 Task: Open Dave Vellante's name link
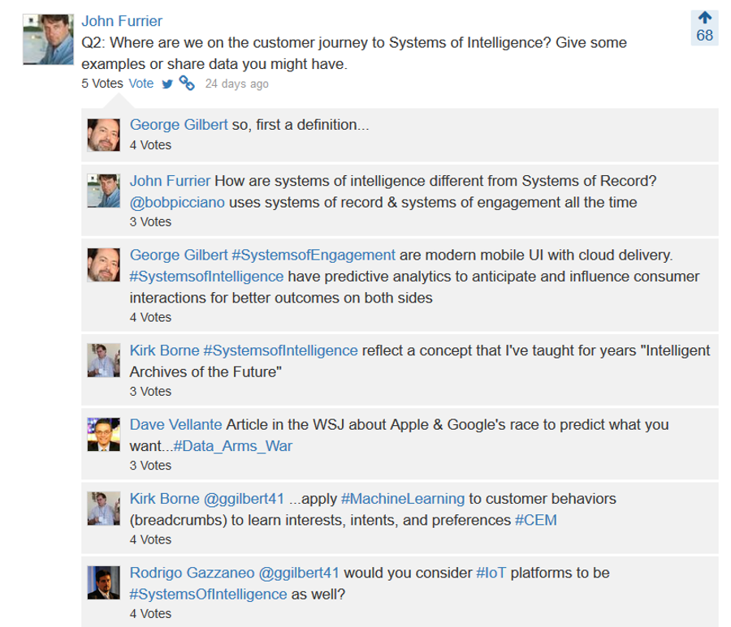coord(175,424)
